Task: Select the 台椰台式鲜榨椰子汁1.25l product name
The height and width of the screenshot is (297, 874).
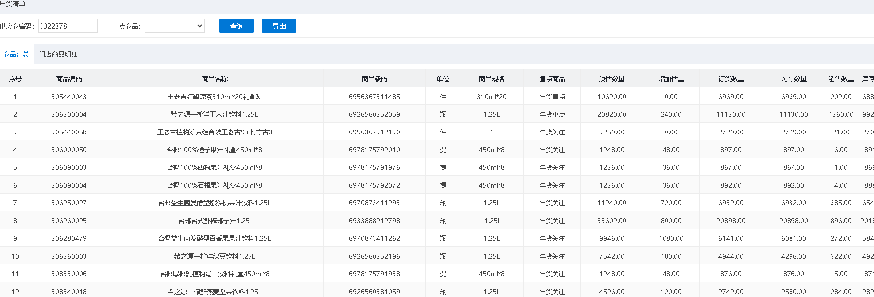Action: pyautogui.click(x=214, y=221)
